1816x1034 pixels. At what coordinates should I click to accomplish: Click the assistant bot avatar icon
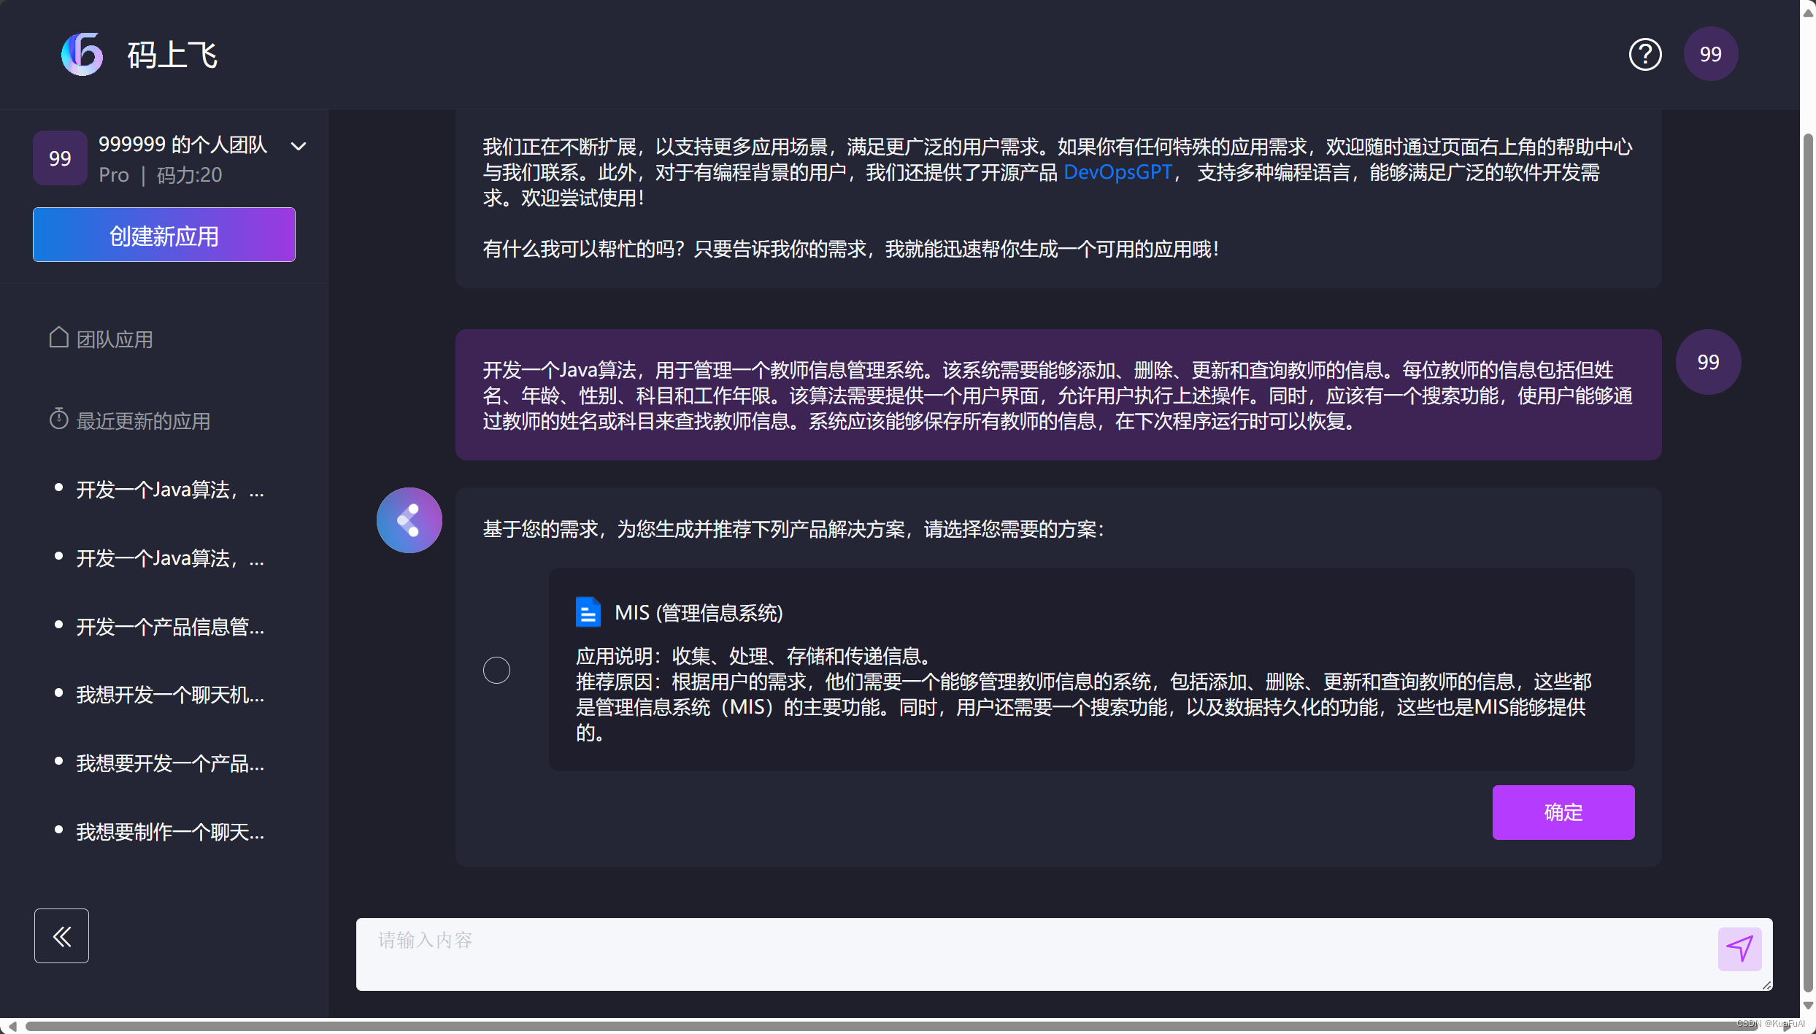click(409, 520)
